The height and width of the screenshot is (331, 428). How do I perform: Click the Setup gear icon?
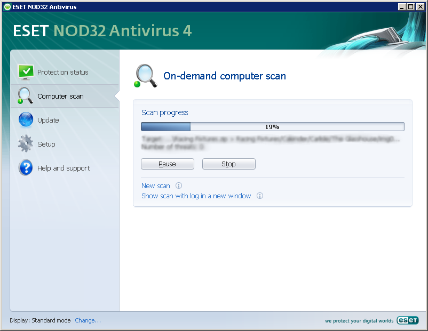coord(26,143)
